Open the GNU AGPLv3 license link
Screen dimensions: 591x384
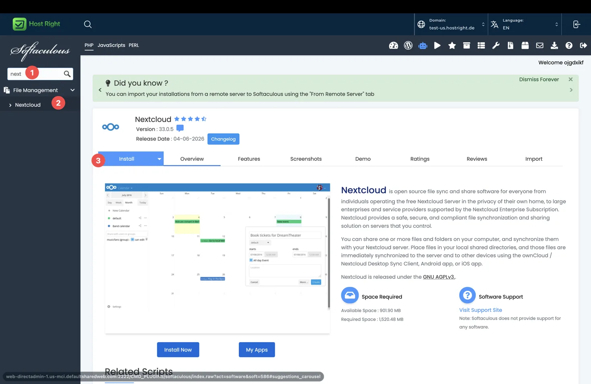pos(438,277)
